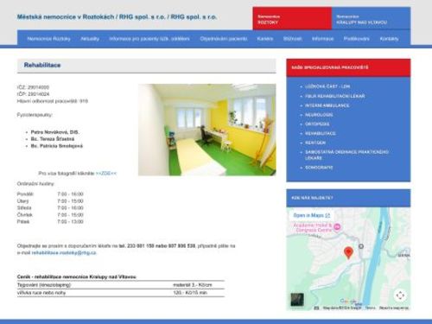The width and height of the screenshot is (432, 324).
Task: Open Nemocnice Roztoky menu item
Action: 48,39
